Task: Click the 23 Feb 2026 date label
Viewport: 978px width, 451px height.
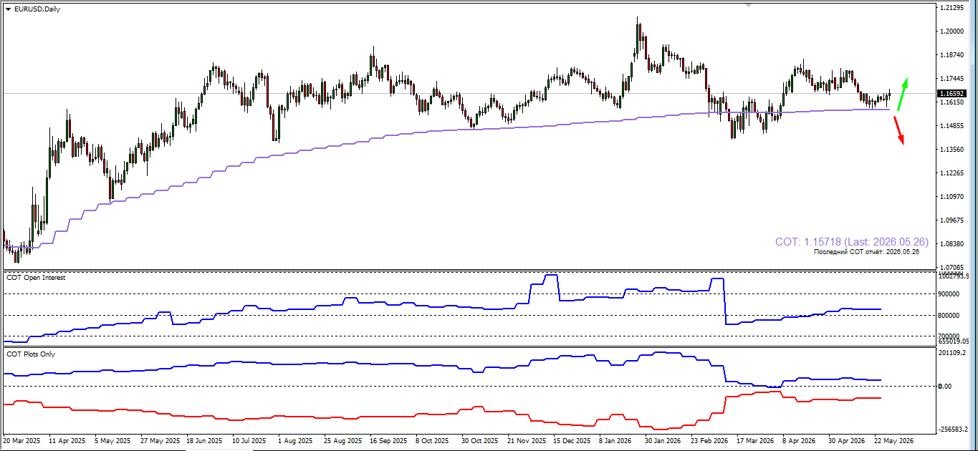Action: point(709,441)
